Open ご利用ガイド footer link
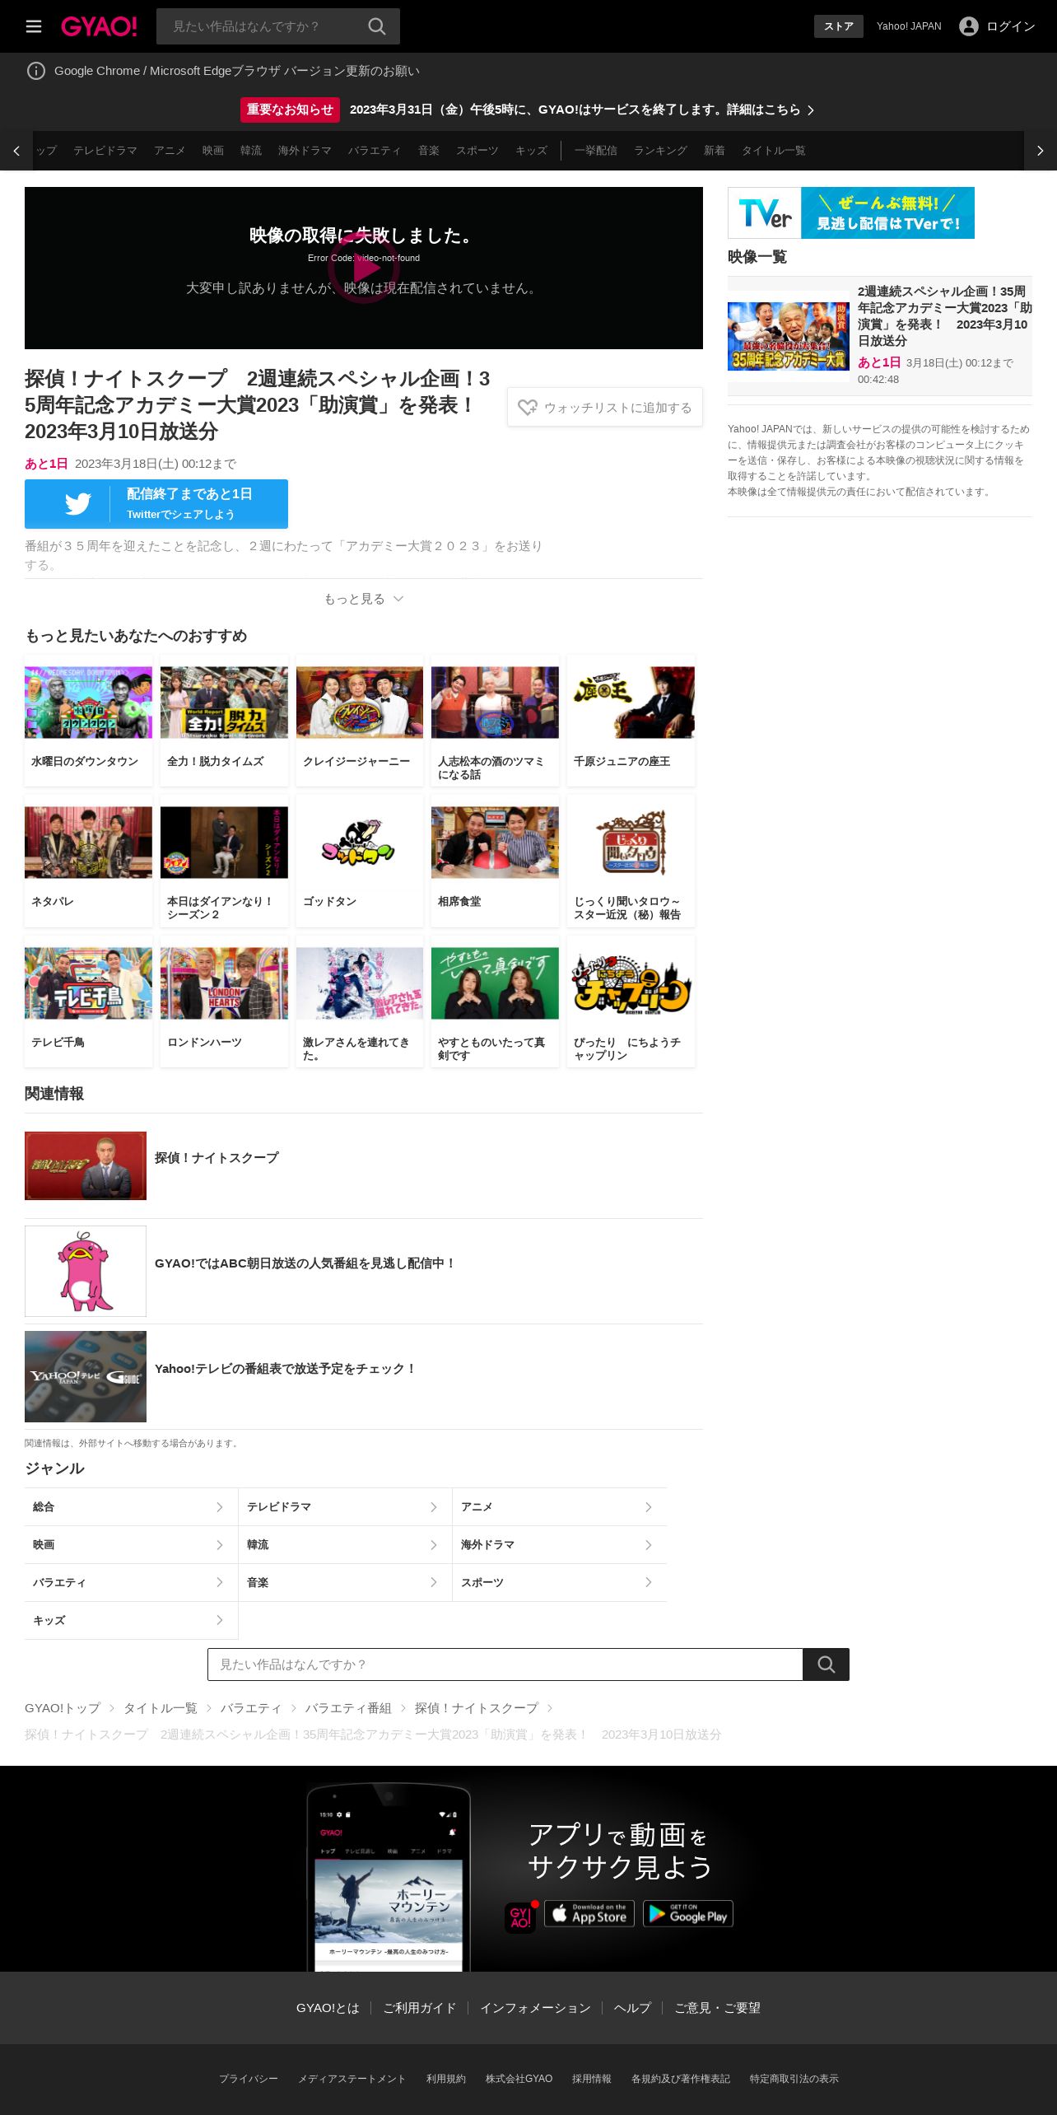Image resolution: width=1057 pixels, height=2115 pixels. point(420,2008)
